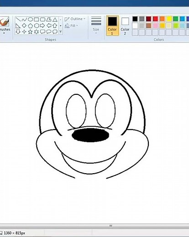Select the Polygon shape tool
The height and width of the screenshot is (237, 189).
(49, 19)
